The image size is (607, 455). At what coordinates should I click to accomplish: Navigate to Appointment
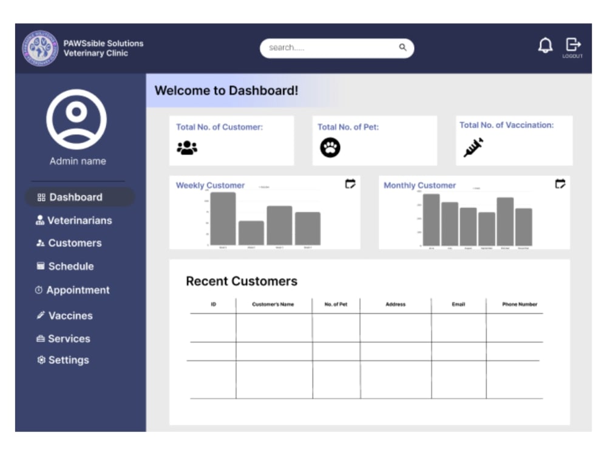click(72, 290)
